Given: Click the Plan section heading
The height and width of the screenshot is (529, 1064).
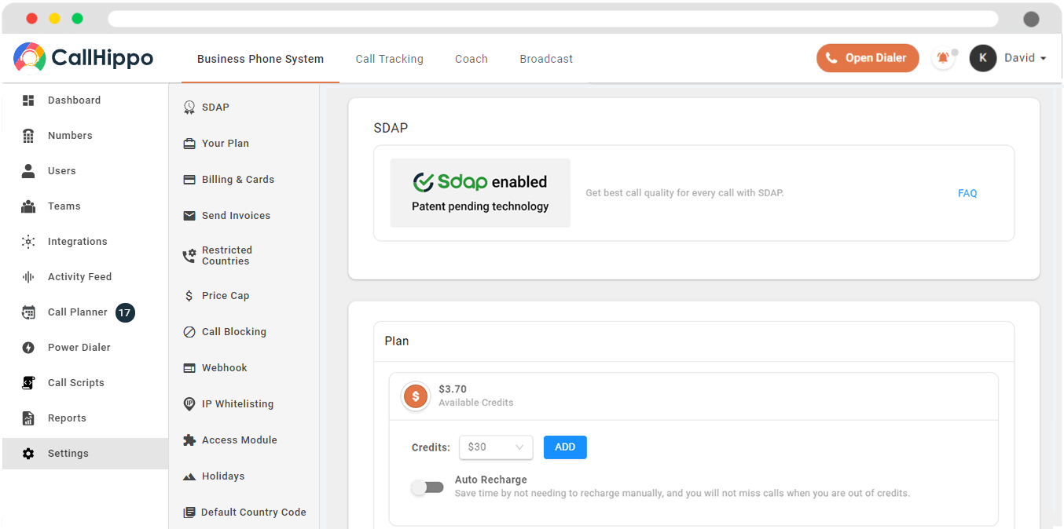Looking at the screenshot, I should pos(397,341).
